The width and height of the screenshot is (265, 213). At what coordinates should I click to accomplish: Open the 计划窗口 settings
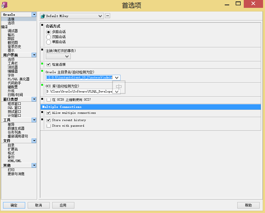tap(14, 115)
